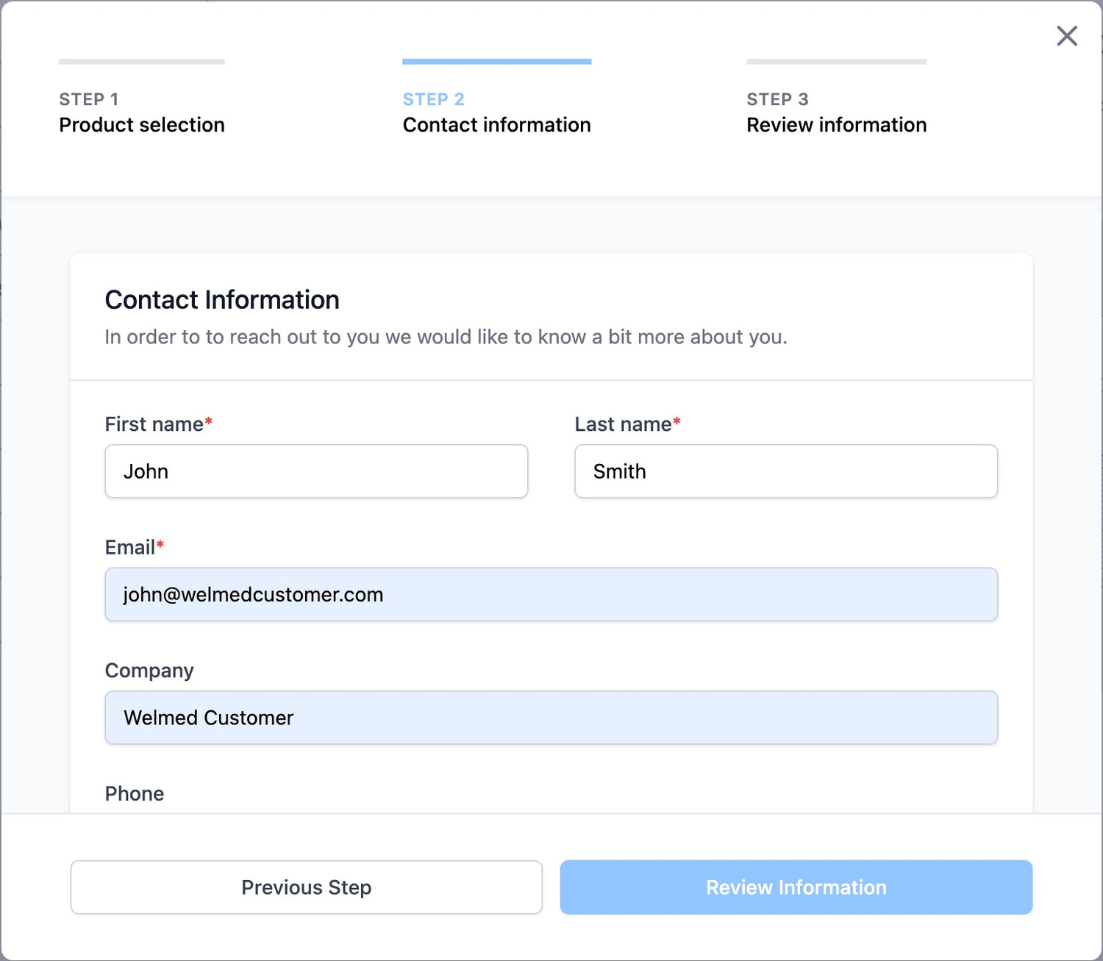The width and height of the screenshot is (1103, 961).
Task: Click the blue progress bar above Step 2
Action: (496, 62)
